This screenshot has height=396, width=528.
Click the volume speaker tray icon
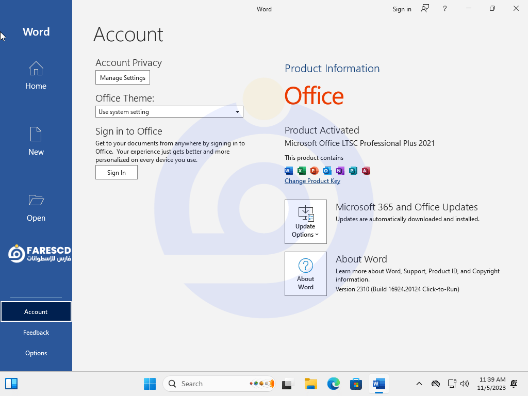pyautogui.click(x=465, y=384)
